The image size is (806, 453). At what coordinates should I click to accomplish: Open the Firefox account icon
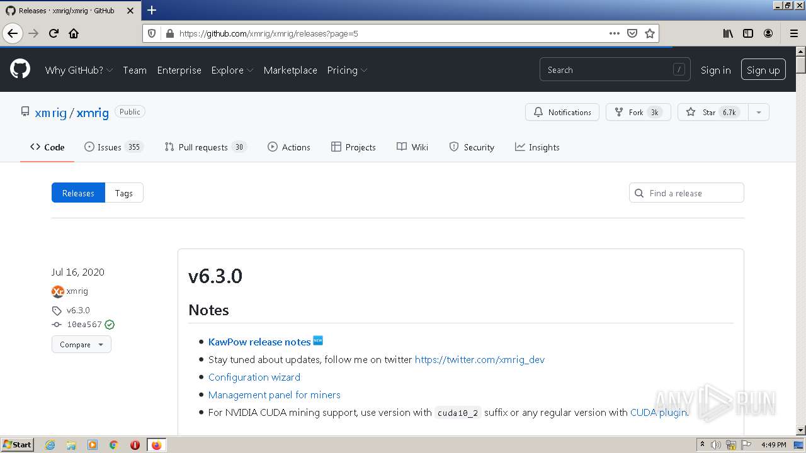point(768,33)
